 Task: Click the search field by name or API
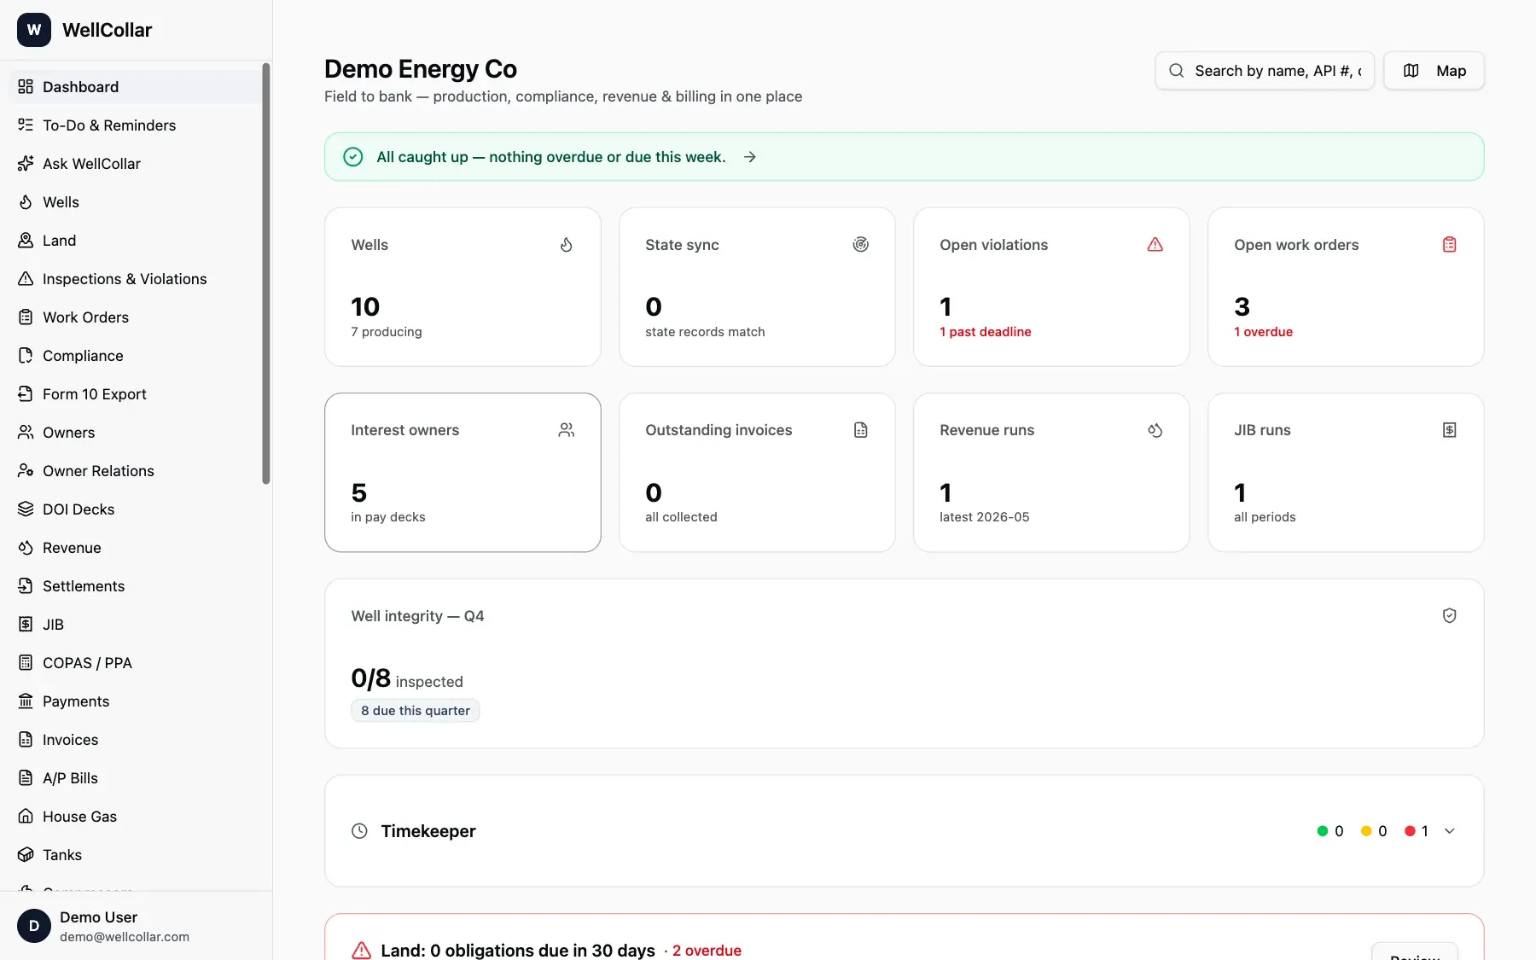(1265, 71)
